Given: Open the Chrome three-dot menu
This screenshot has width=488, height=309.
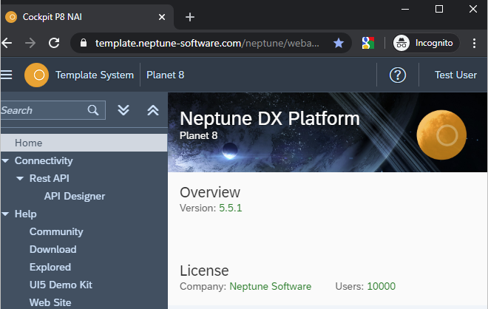Looking at the screenshot, I should tap(474, 43).
